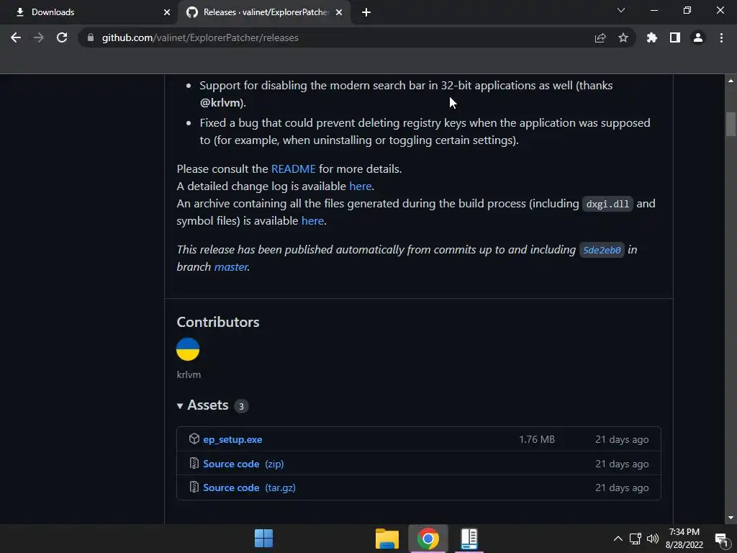The image size is (737, 553).
Task: Share this page via the share icon
Action: point(600,37)
